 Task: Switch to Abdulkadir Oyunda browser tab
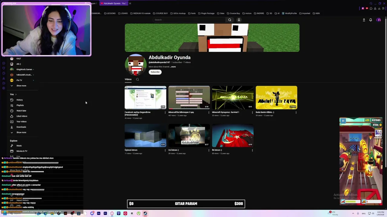[x=113, y=3]
